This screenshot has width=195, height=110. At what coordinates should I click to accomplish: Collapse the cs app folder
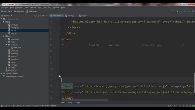pyautogui.click(x=4, y=36)
